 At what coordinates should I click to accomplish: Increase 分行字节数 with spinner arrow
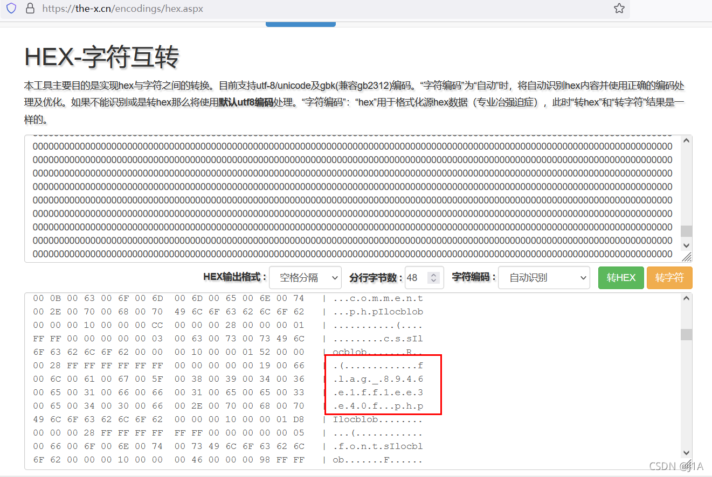click(434, 275)
